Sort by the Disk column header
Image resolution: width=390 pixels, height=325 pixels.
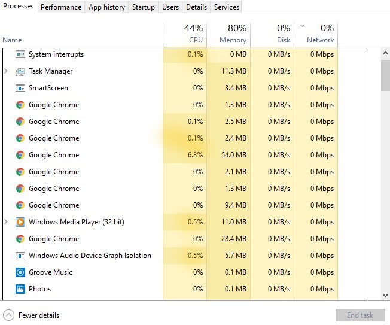(x=272, y=34)
